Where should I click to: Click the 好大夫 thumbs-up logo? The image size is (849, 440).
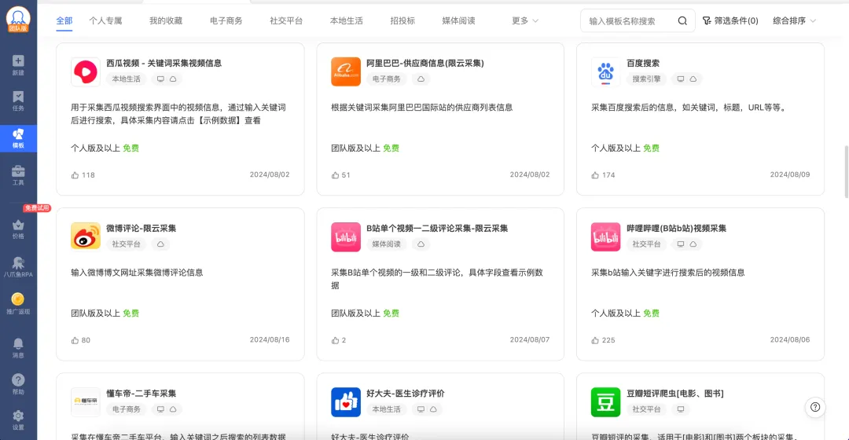click(345, 401)
